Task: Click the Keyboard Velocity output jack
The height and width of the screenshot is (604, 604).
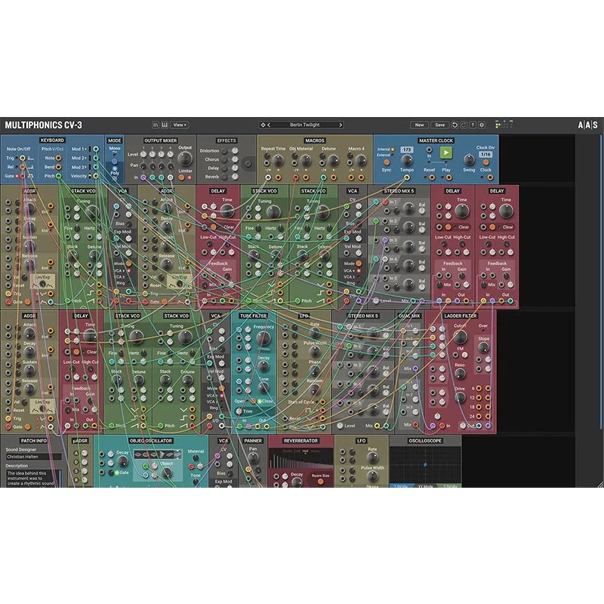Action: (96, 176)
